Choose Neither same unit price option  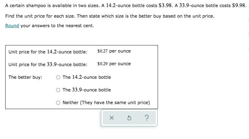point(58,103)
